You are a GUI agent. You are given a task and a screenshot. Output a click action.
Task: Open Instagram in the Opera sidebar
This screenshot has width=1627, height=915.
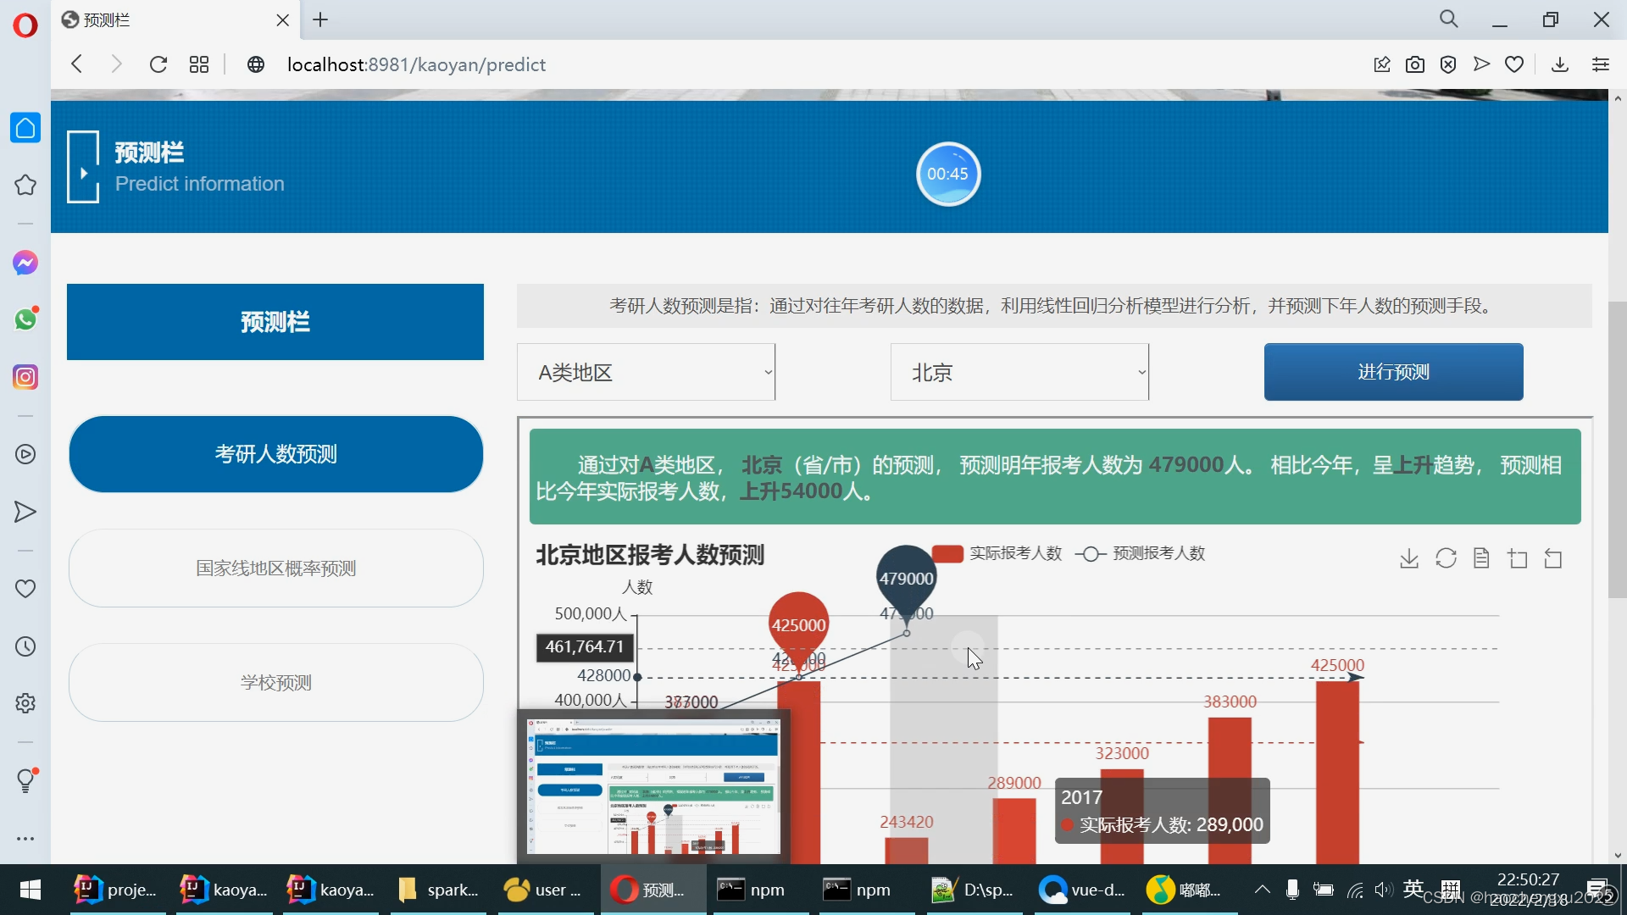tap(25, 377)
